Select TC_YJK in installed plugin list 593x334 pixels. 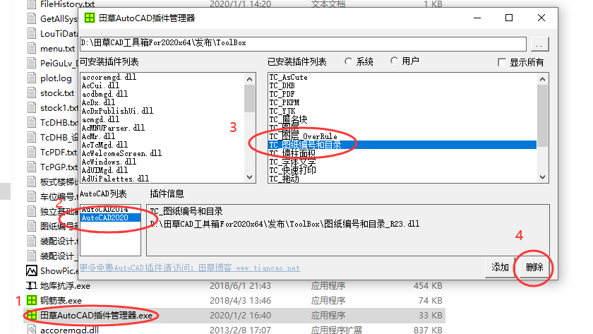click(282, 111)
